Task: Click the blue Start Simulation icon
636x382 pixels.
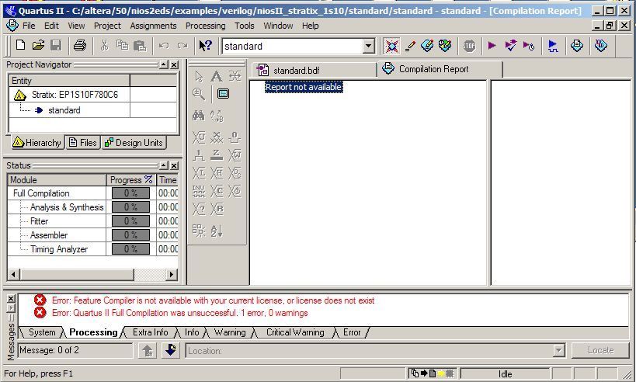Action: [552, 46]
